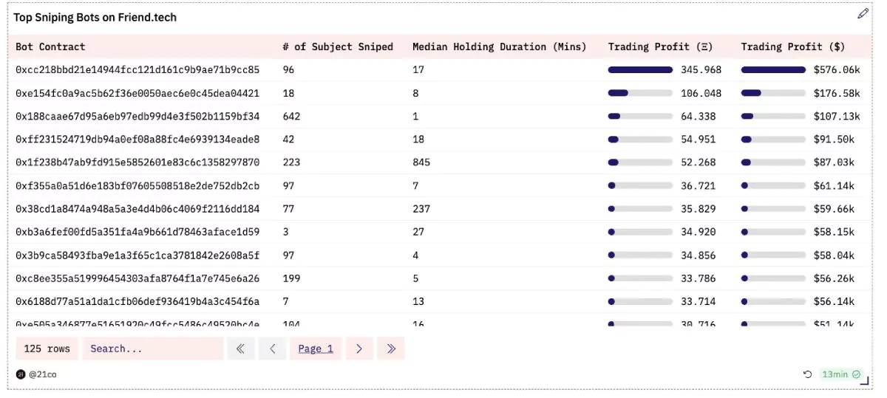
Task: Sort by Bot Contract column header
Action: pos(50,47)
